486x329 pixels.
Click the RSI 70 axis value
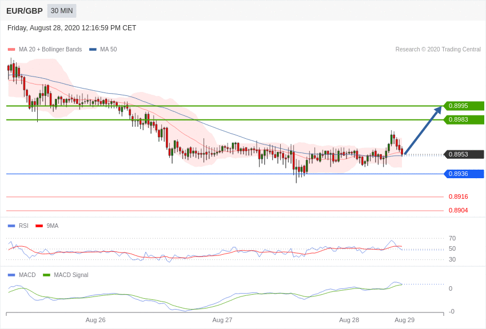pyautogui.click(x=452, y=238)
